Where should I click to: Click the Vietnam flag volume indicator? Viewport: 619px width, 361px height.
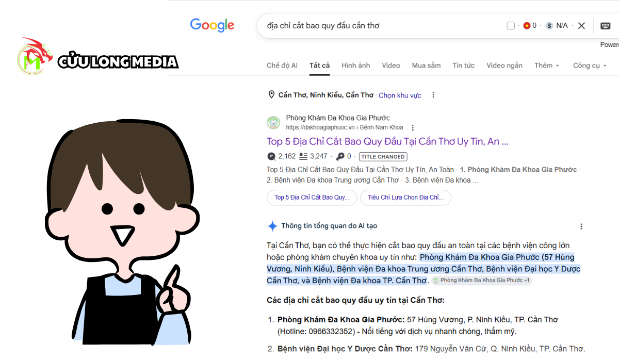click(x=527, y=26)
